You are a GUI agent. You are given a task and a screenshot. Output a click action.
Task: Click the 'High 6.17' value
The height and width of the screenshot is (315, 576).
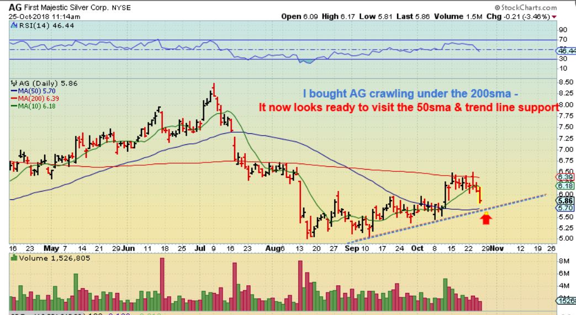[x=339, y=17]
